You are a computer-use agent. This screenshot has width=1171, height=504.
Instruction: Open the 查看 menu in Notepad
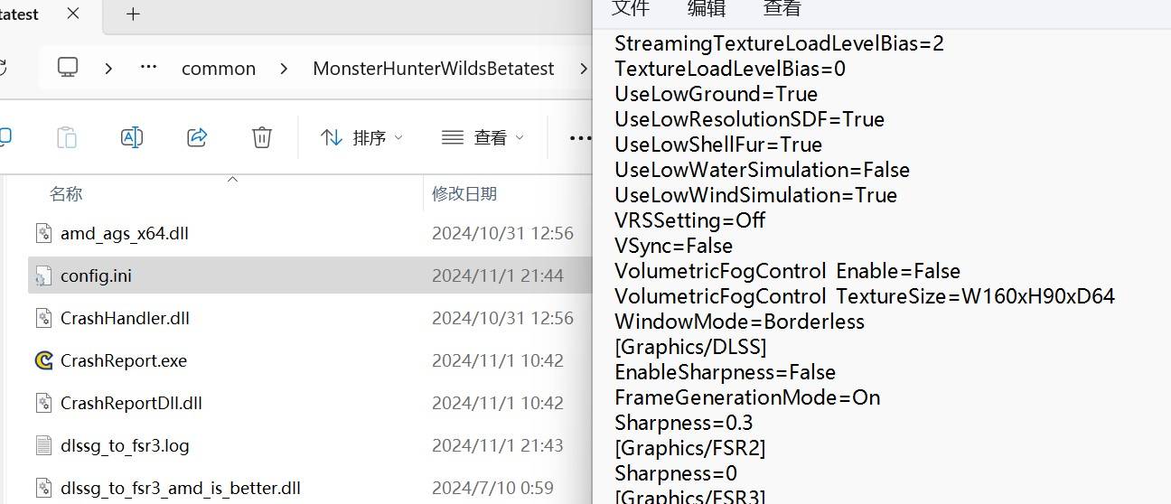[782, 8]
